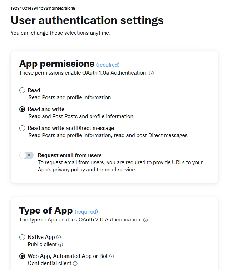Choose Web App, Automated App or Bot radio

[x=22, y=256]
